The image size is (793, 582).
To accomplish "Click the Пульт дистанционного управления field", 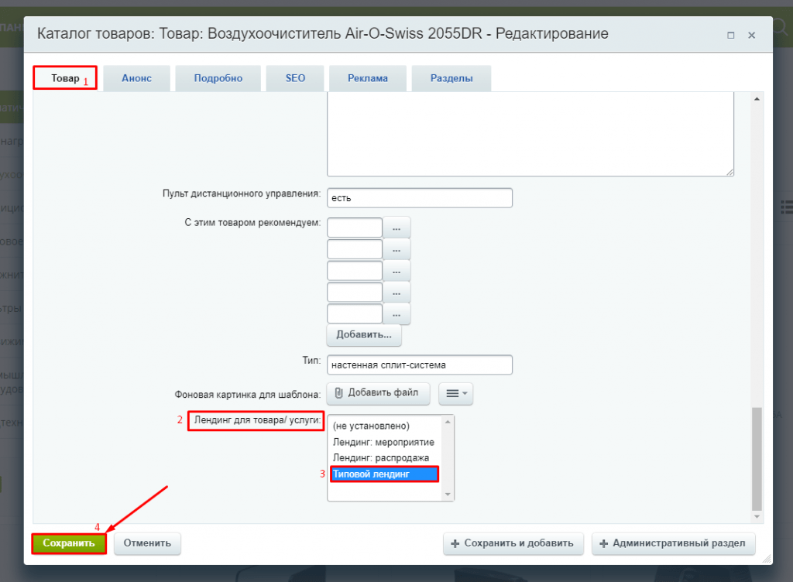I will click(420, 198).
